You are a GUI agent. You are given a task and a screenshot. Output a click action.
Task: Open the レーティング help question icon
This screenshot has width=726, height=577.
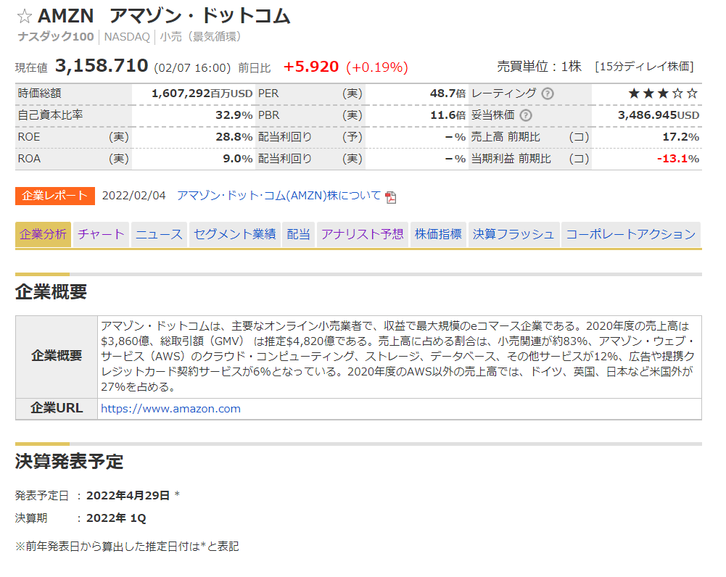[x=548, y=94]
